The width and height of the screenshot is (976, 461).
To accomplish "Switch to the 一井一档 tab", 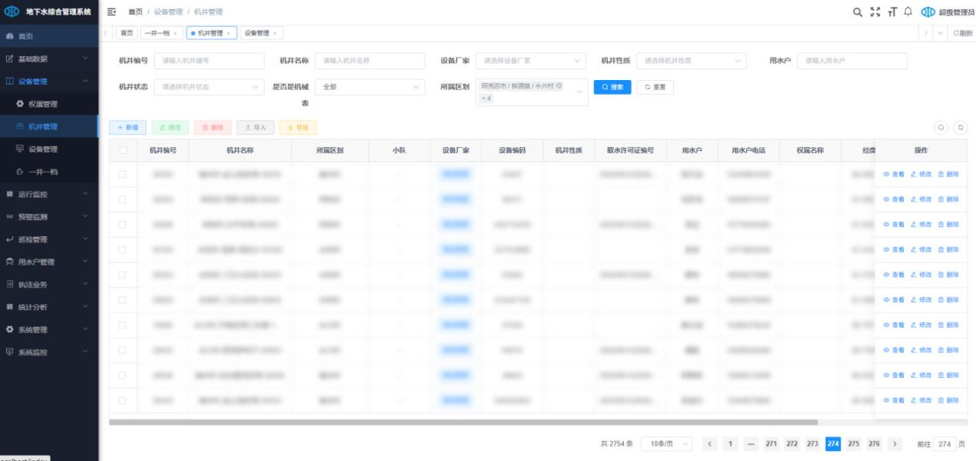I will (x=160, y=33).
